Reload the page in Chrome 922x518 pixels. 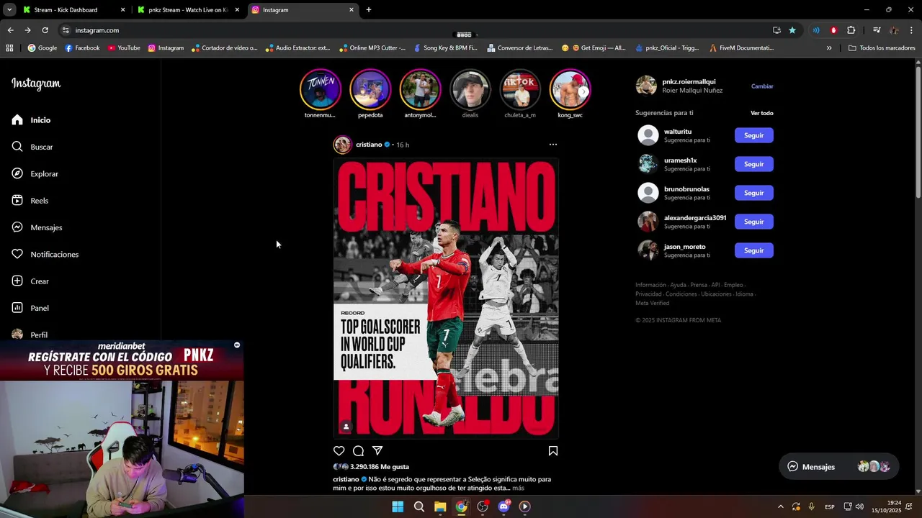click(45, 30)
